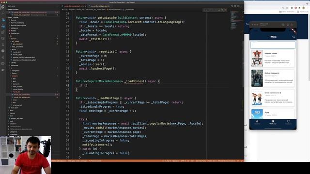Open more actions ellipsis at editor top right

pyautogui.click(x=241, y=6)
